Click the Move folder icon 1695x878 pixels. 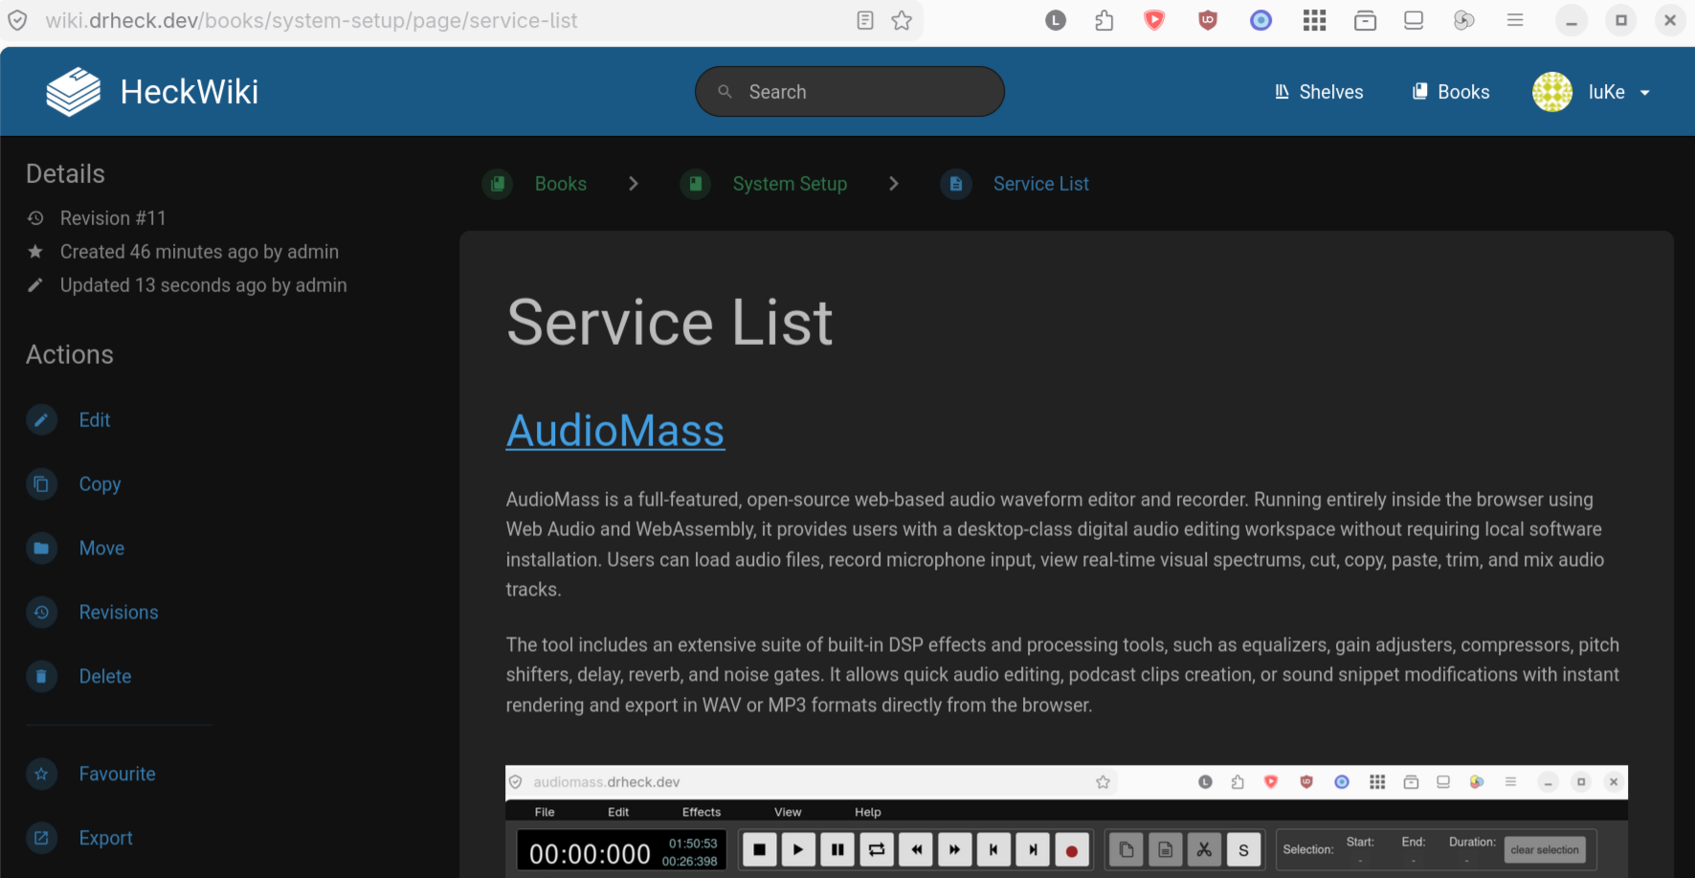[x=41, y=549]
